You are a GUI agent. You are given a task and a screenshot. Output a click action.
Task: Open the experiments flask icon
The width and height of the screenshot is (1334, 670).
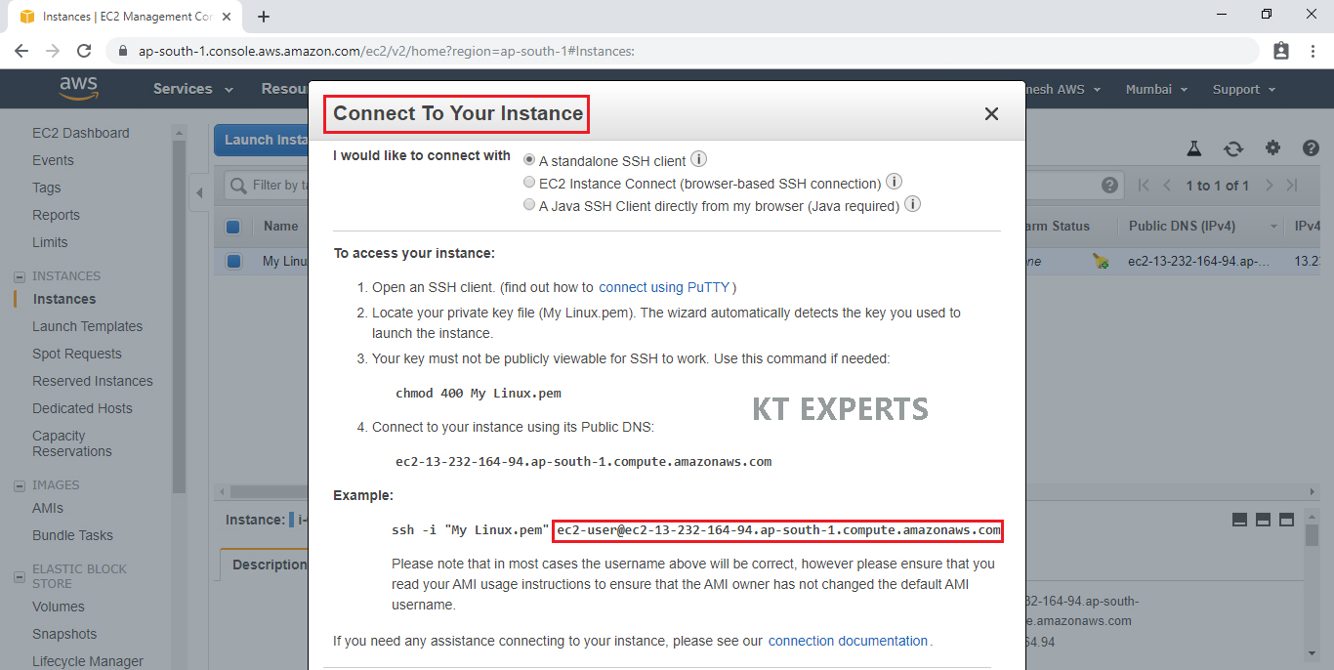point(1193,148)
